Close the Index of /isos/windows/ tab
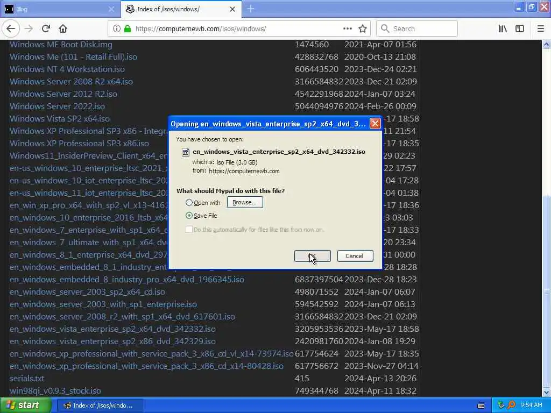The width and height of the screenshot is (551, 413). click(x=232, y=9)
